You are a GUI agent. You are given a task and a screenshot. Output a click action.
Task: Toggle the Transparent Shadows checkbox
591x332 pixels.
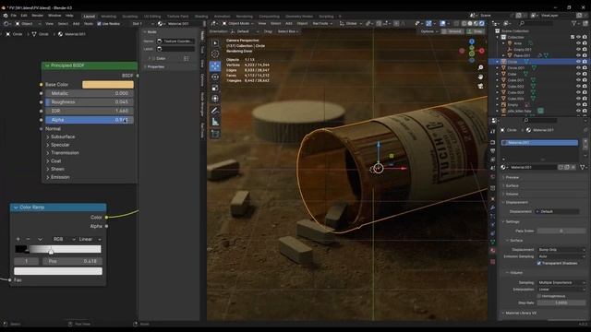point(538,263)
